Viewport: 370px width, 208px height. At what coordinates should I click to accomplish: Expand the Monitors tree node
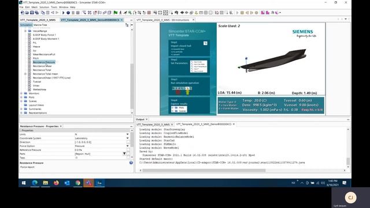point(21,94)
